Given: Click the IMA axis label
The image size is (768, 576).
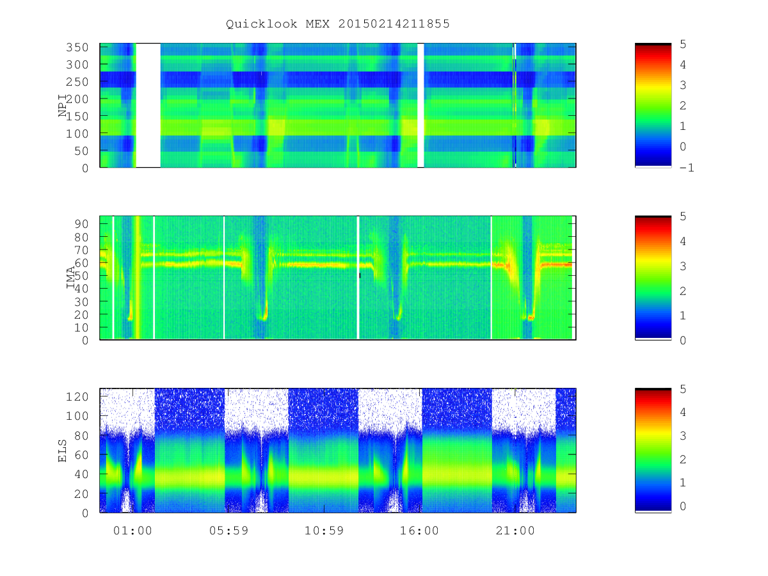Looking at the screenshot, I should (x=70, y=278).
